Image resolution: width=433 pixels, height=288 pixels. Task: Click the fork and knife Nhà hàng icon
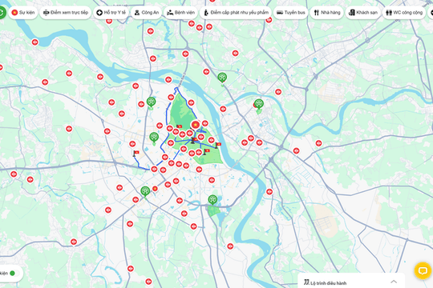pyautogui.click(x=317, y=13)
